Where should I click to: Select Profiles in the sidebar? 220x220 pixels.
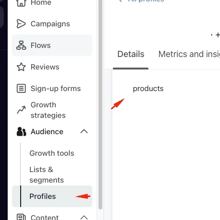pyautogui.click(x=52, y=196)
